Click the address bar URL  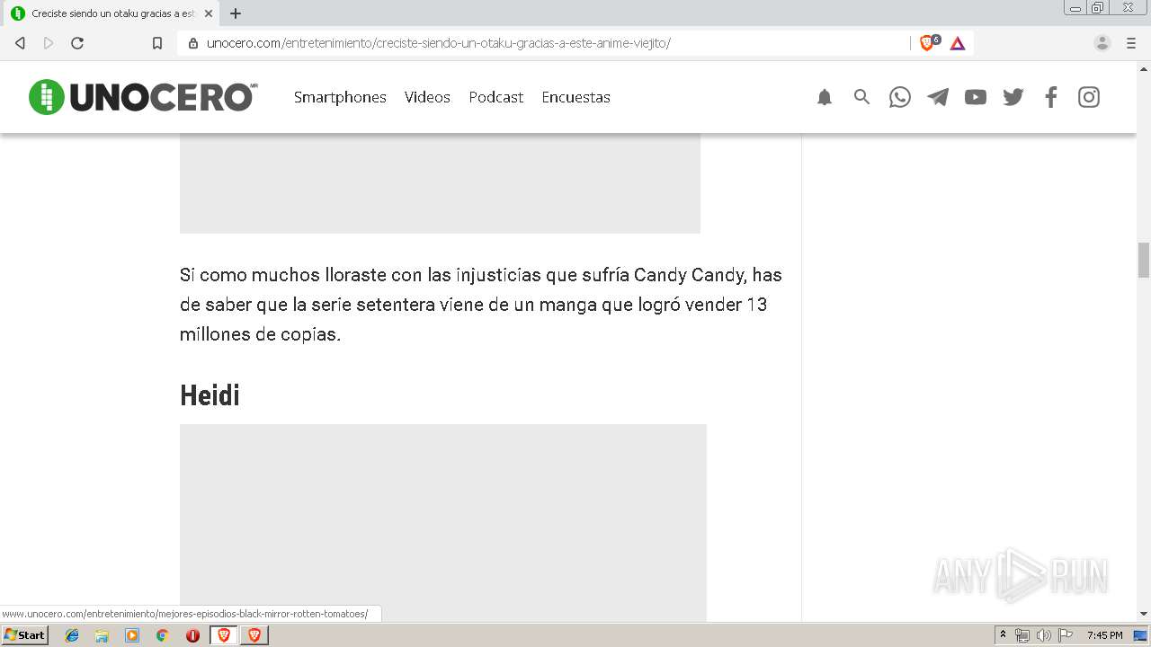pyautogui.click(x=438, y=43)
